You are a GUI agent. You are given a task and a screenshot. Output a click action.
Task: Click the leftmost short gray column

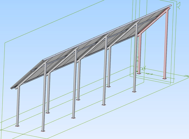click(18, 106)
